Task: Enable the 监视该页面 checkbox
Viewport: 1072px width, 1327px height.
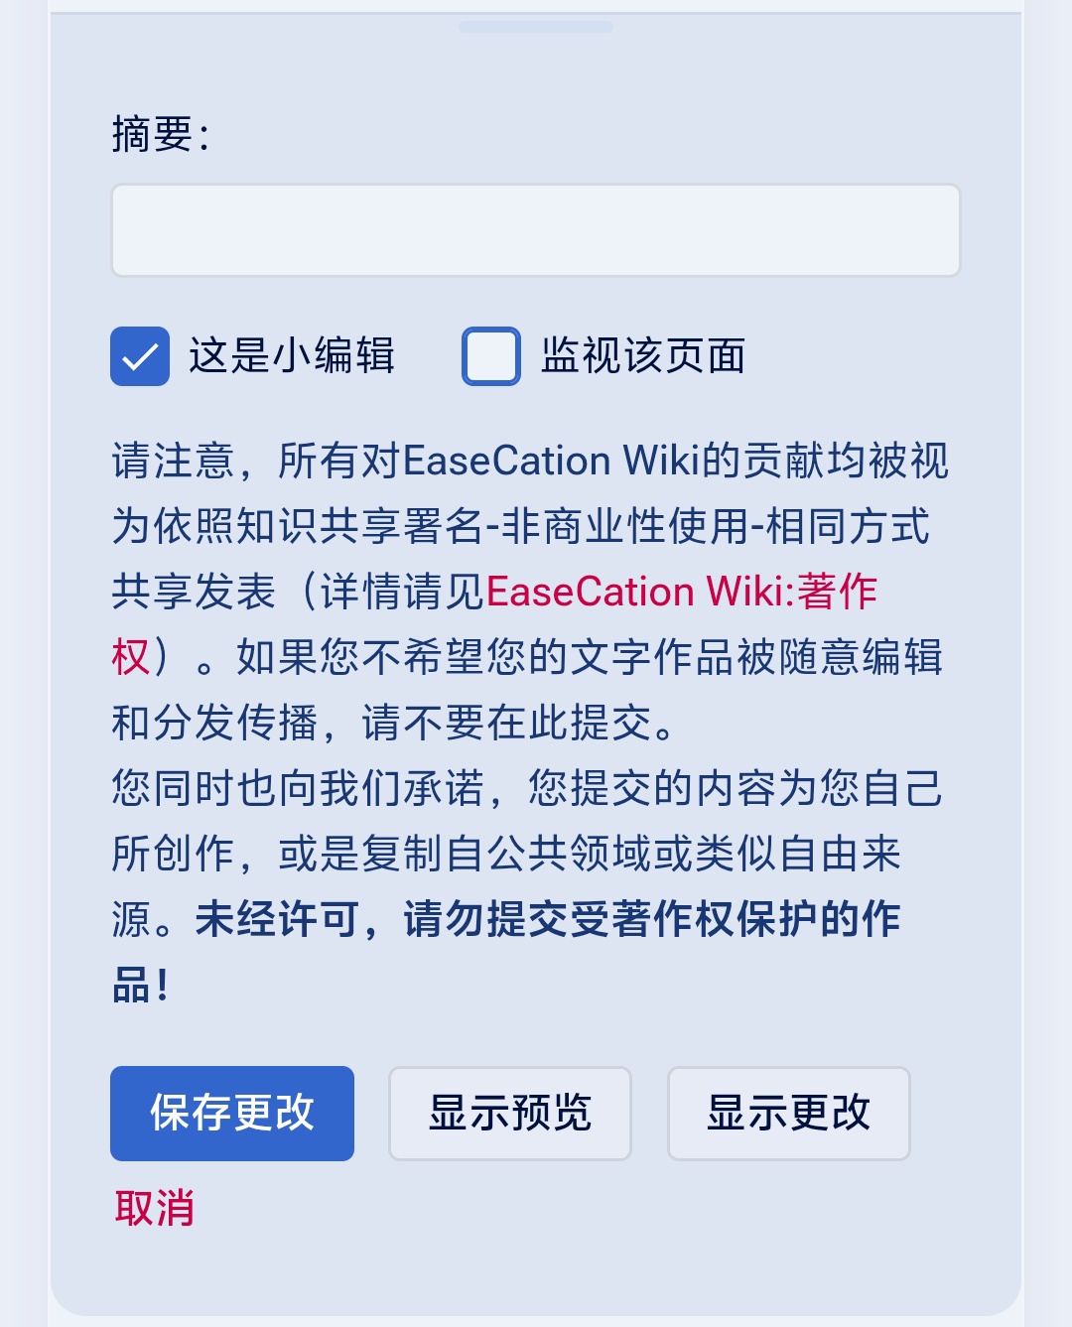Action: point(491,356)
